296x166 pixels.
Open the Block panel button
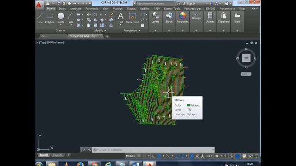pyautogui.click(x=169, y=18)
